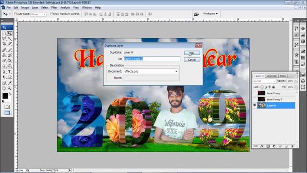Screen dimensions: 307x173
Task: Toggle Lock image pixels
Action: (x=266, y=87)
